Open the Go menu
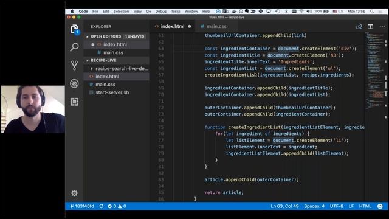Screen dimensions: 389x219 [148, 11]
